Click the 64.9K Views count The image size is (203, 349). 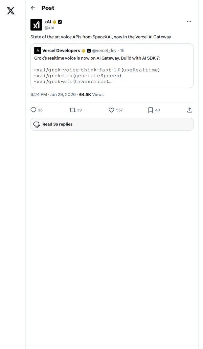pyautogui.click(x=91, y=95)
